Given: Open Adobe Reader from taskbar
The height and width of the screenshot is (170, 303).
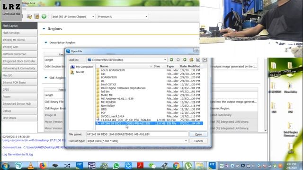Looking at the screenshot, I should pyautogui.click(x=140, y=166).
